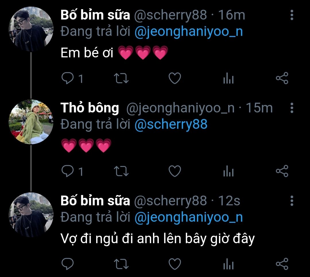View analytics for Thỏ bông's tweet
Screen dimensions: 310x277
pyautogui.click(x=228, y=172)
